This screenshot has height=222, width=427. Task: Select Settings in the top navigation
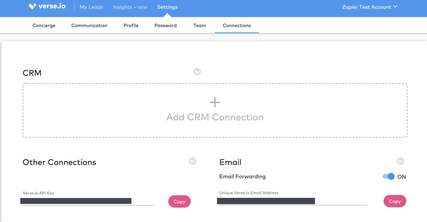[167, 7]
